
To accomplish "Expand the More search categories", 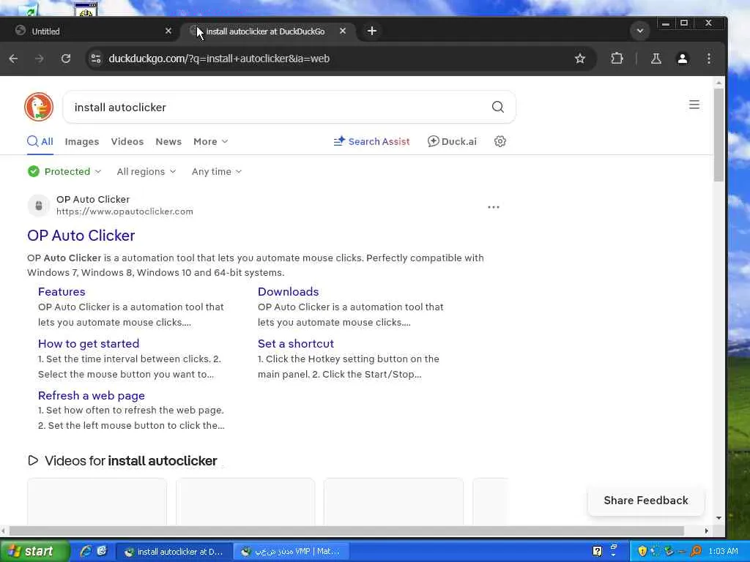I will point(210,141).
